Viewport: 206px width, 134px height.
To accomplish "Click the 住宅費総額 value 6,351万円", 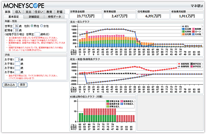I will [153, 16].
